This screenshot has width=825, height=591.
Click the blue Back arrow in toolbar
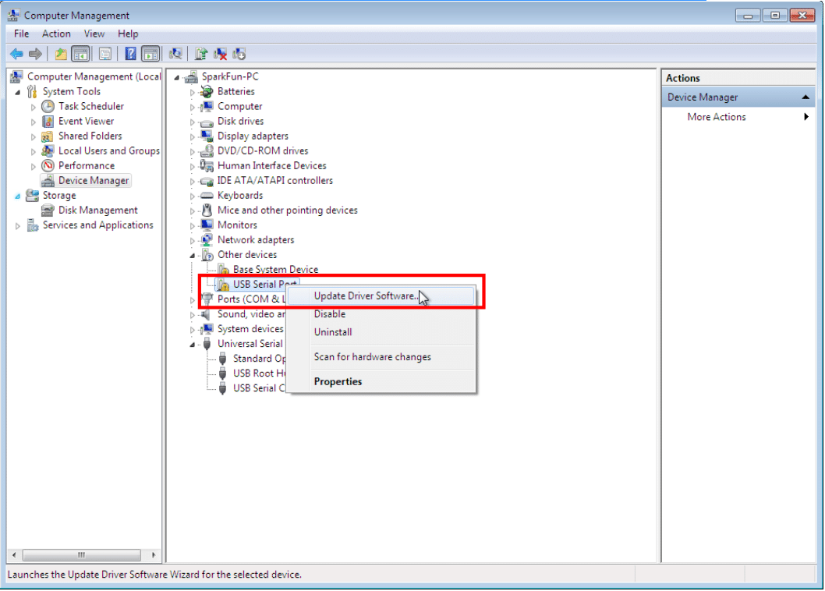pos(16,54)
